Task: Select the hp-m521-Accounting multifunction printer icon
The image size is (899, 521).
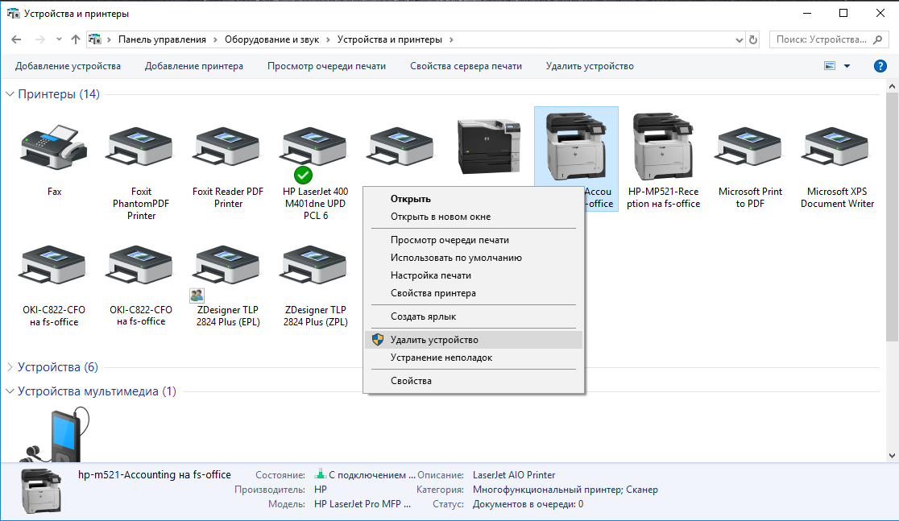Action: (x=576, y=147)
